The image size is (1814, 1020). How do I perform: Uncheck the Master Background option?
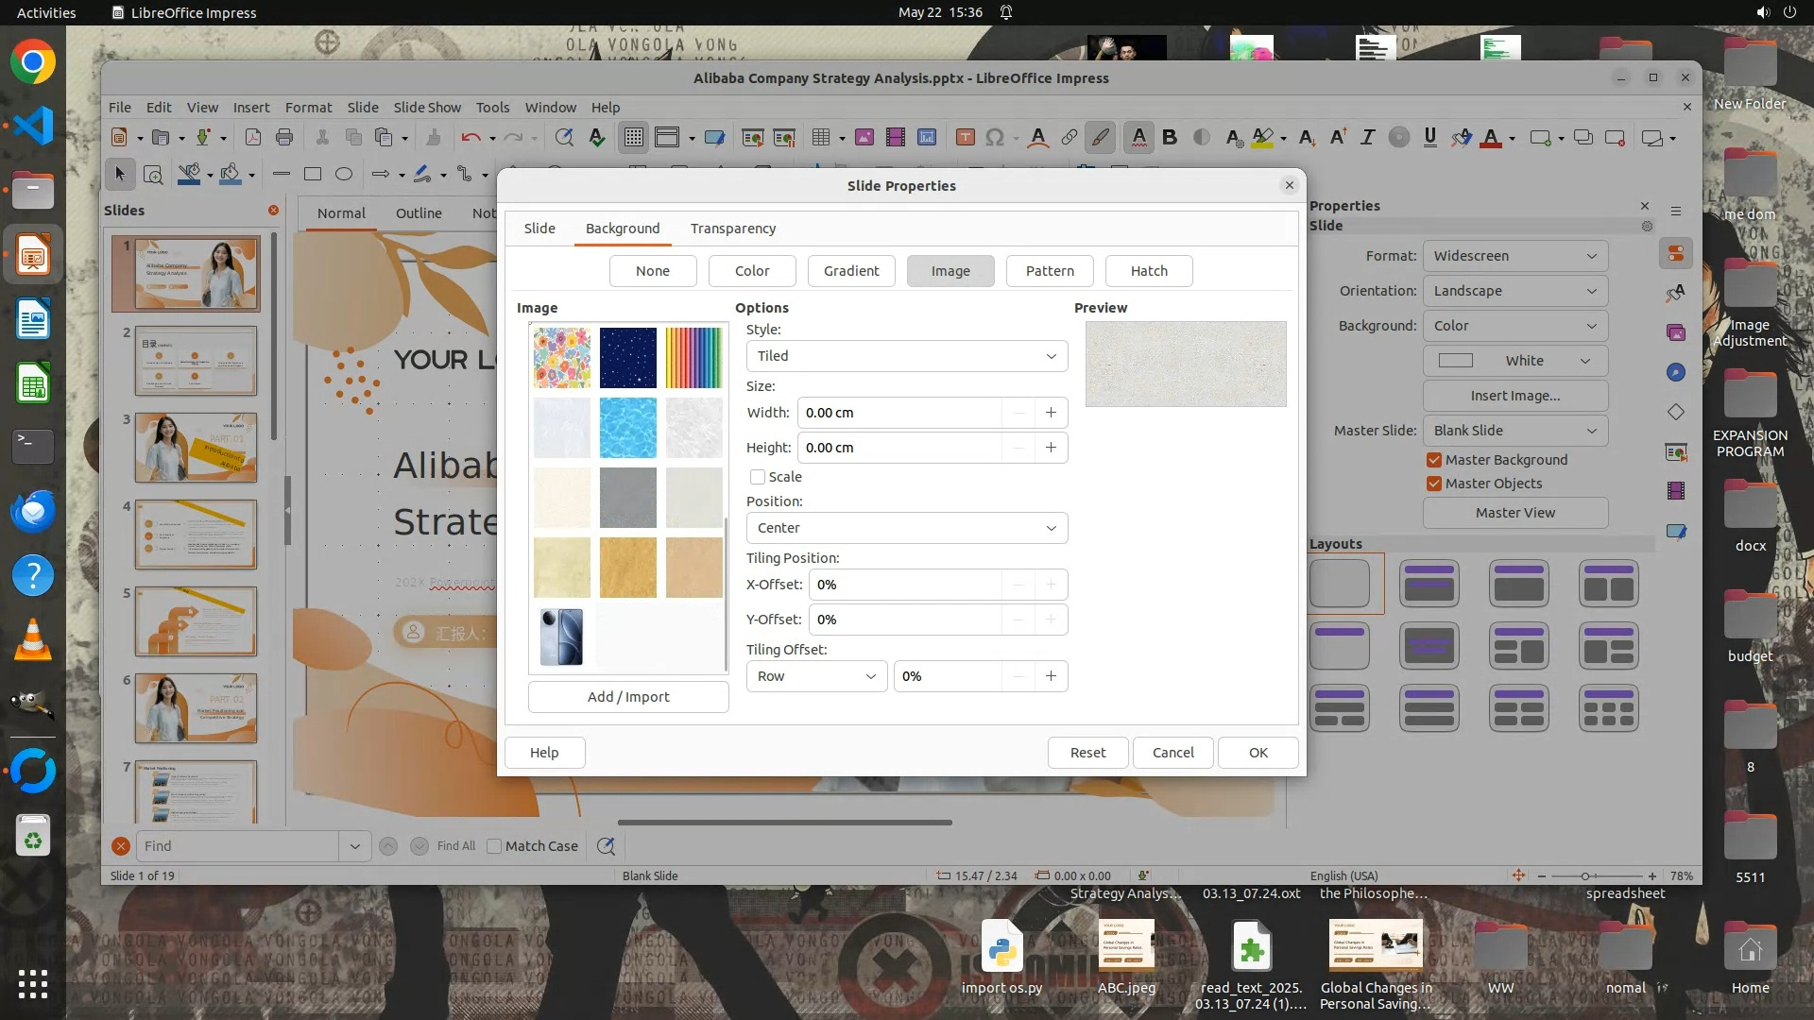click(1434, 460)
